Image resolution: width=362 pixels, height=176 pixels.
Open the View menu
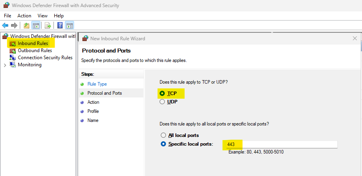[43, 16]
